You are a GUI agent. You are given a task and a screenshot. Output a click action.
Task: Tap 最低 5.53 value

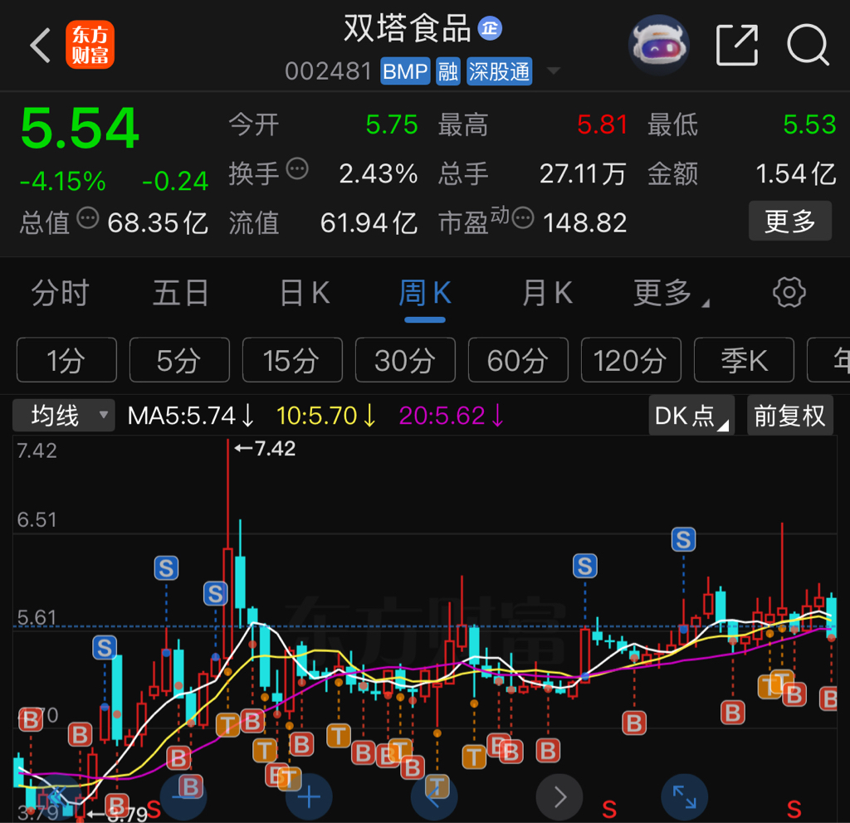810,124
